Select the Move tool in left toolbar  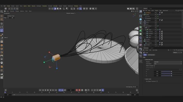pos(2,24)
